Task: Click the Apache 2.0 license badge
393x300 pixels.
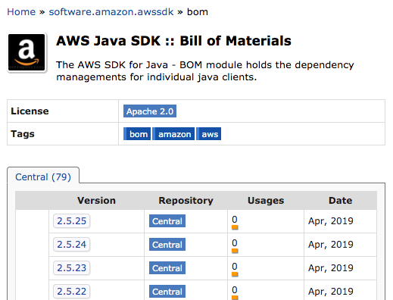Action: [x=150, y=111]
